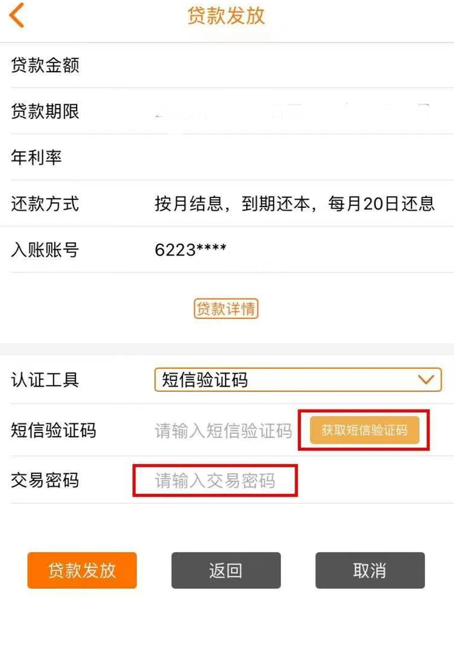The height and width of the screenshot is (647, 454).
Task: Click the 交易密码 label
Action: (x=45, y=480)
